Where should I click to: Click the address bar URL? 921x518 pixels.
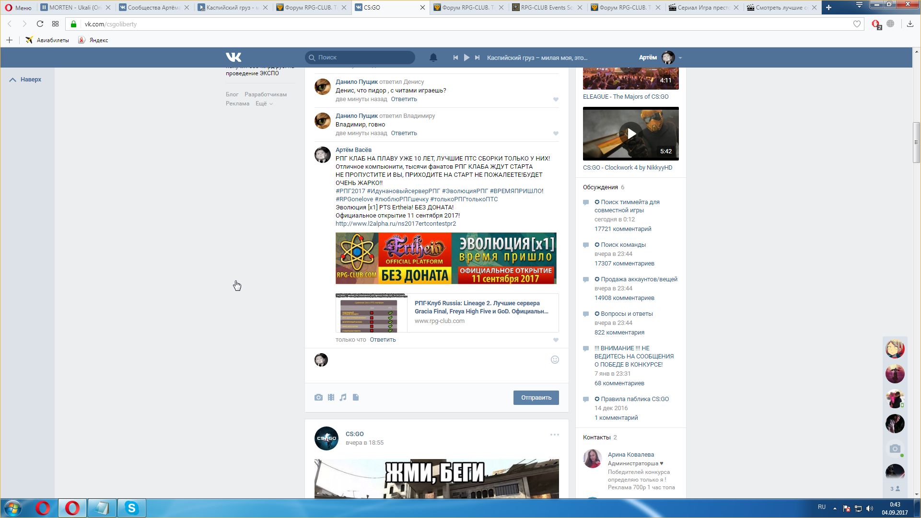point(111,24)
